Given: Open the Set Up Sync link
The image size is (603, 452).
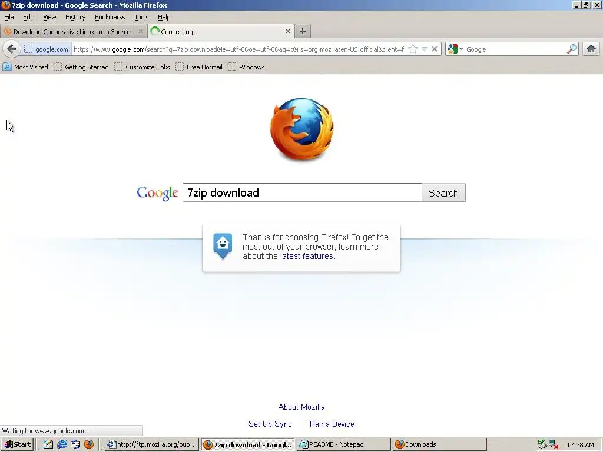Looking at the screenshot, I should click(270, 424).
